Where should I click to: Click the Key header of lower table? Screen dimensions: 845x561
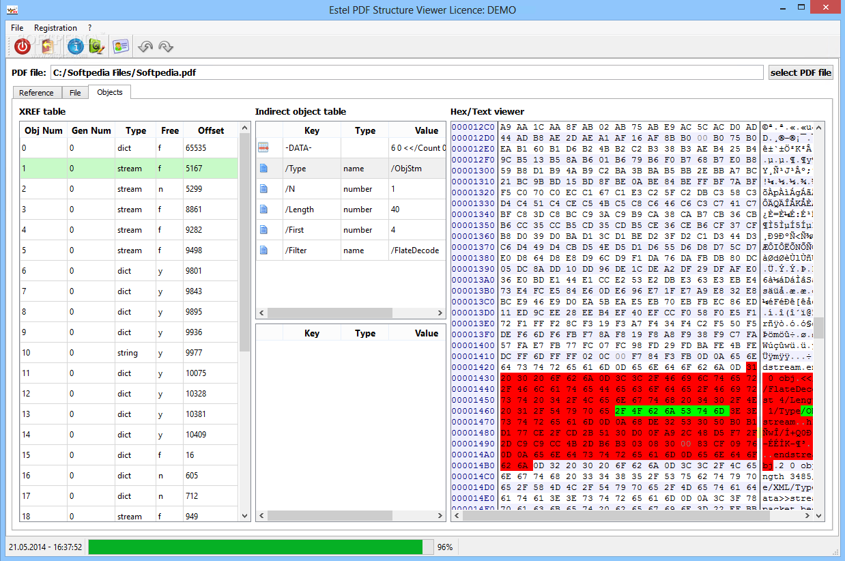(311, 333)
